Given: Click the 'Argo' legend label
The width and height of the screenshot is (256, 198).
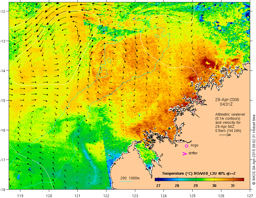Looking at the screenshot, I should point(194,145).
